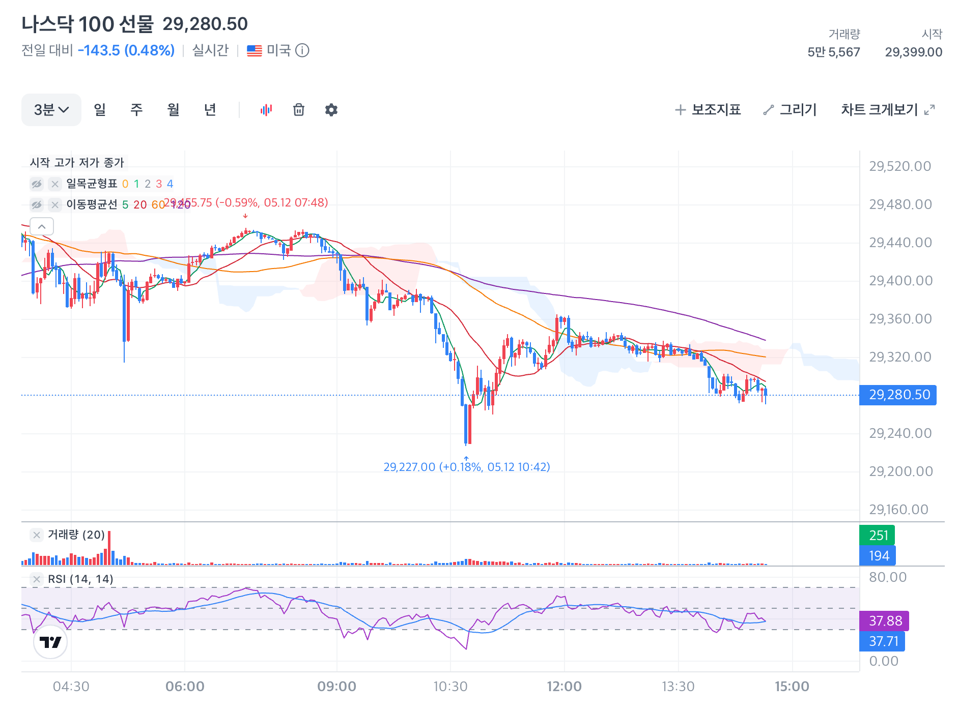Viewport: 958px width, 711px height.
Task: Expand chart with 차트 크게보기
Action: (x=888, y=110)
